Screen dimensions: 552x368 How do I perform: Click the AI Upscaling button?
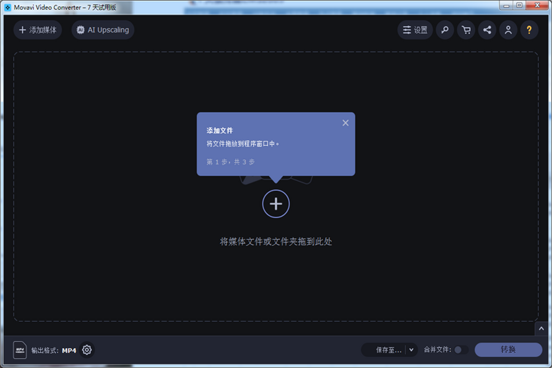tap(103, 30)
